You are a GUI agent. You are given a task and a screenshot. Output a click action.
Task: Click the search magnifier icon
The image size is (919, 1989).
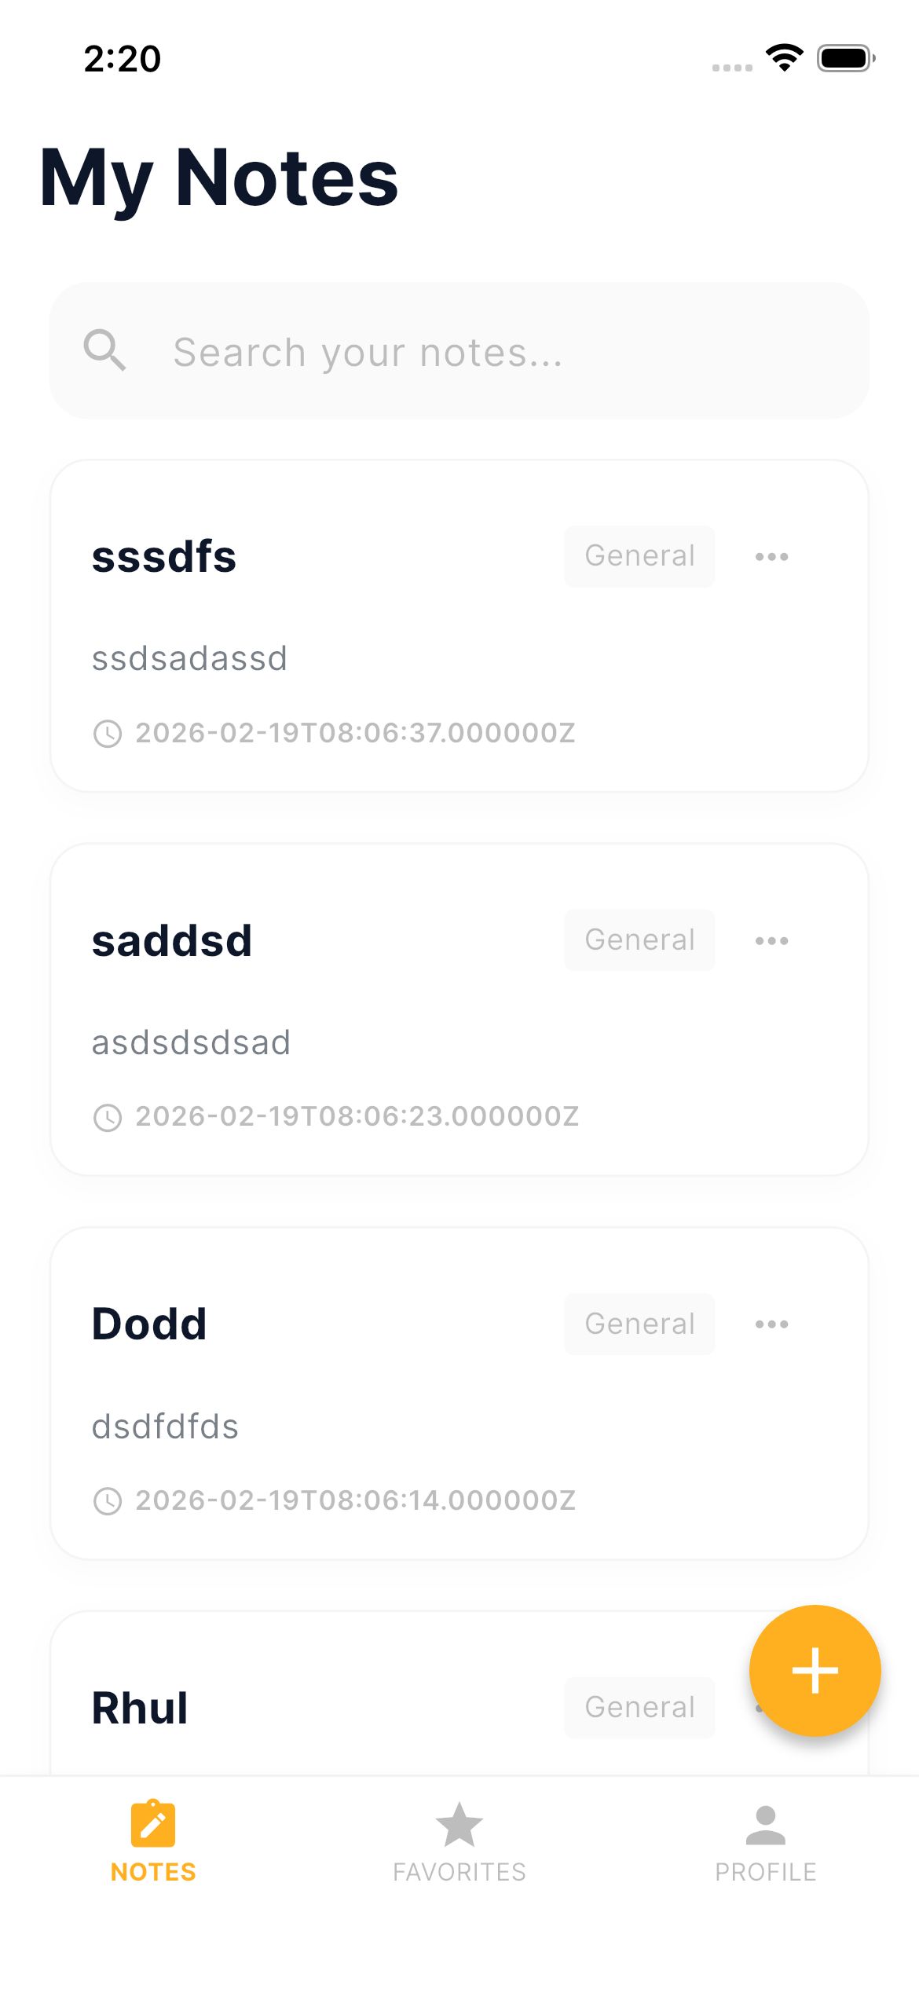[x=104, y=350]
